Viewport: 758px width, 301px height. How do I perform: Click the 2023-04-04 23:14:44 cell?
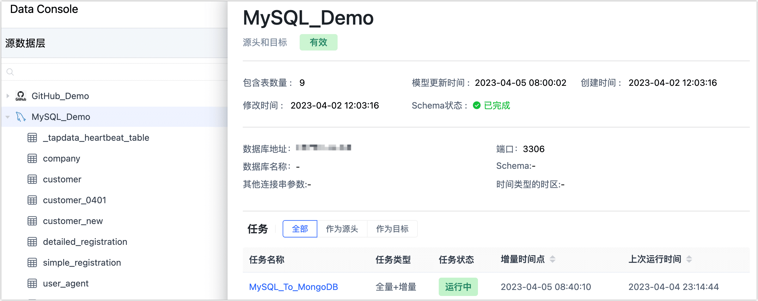[x=674, y=287]
